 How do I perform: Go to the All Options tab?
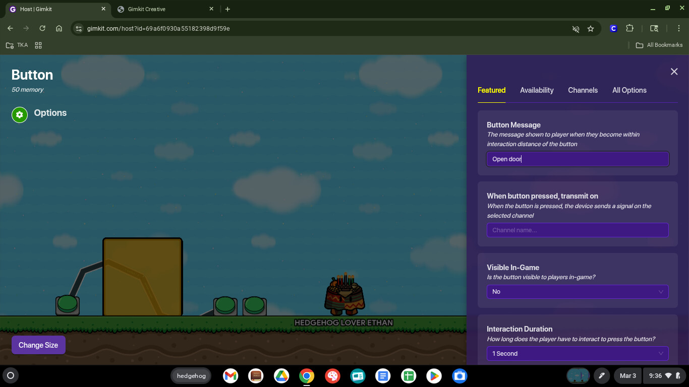click(629, 90)
